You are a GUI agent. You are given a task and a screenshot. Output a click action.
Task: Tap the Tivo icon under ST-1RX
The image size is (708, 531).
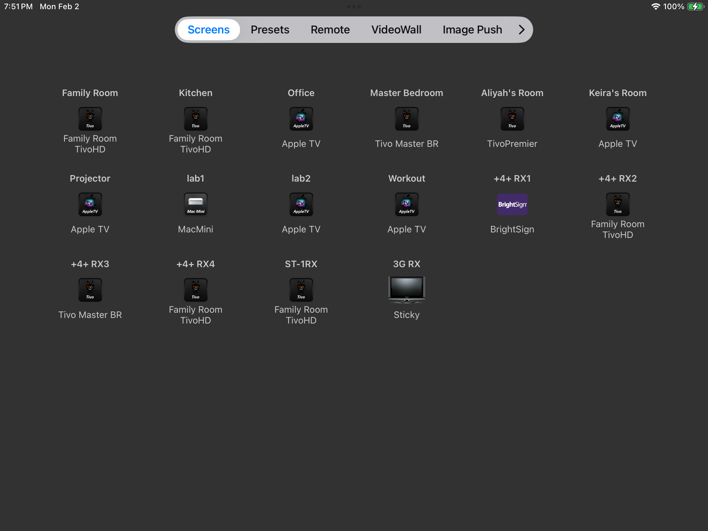coord(301,290)
